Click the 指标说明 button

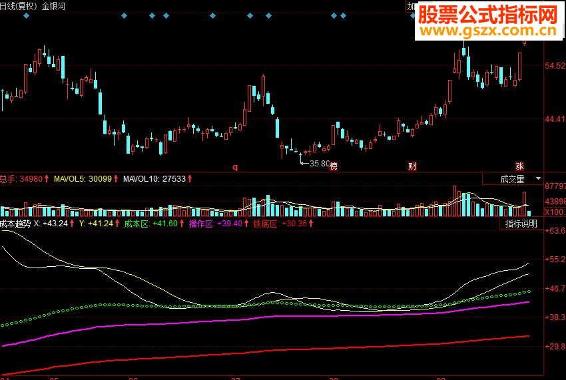[521, 224]
